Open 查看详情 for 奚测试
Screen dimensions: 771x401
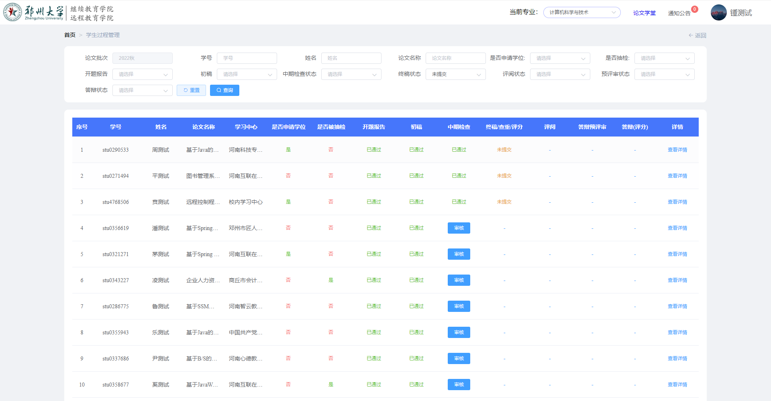click(677, 385)
